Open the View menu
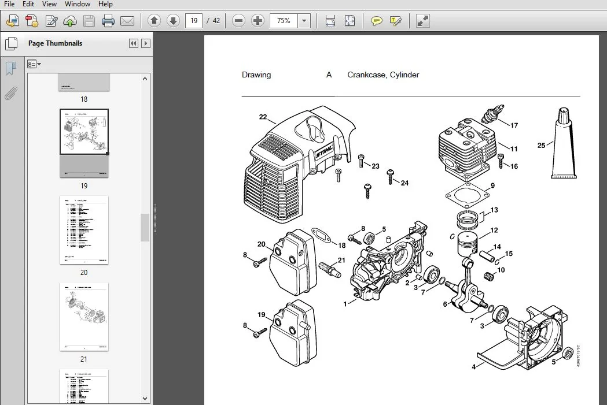The image size is (607, 405). coord(49,4)
